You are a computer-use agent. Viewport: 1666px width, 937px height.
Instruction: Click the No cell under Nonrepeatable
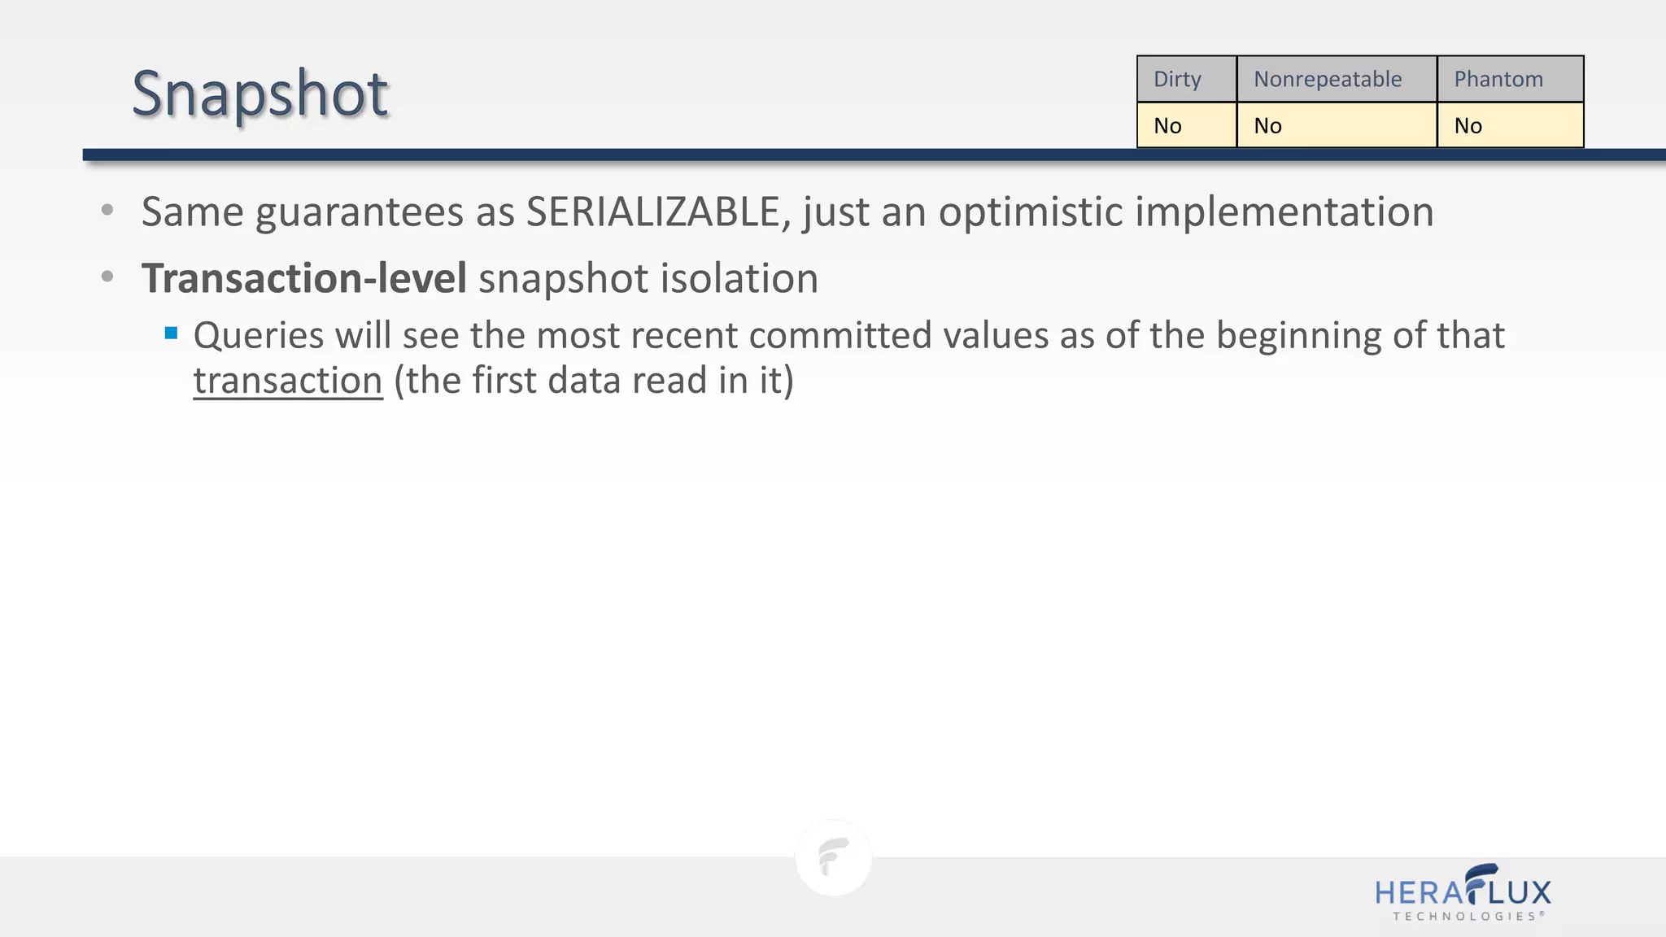tap(1336, 125)
